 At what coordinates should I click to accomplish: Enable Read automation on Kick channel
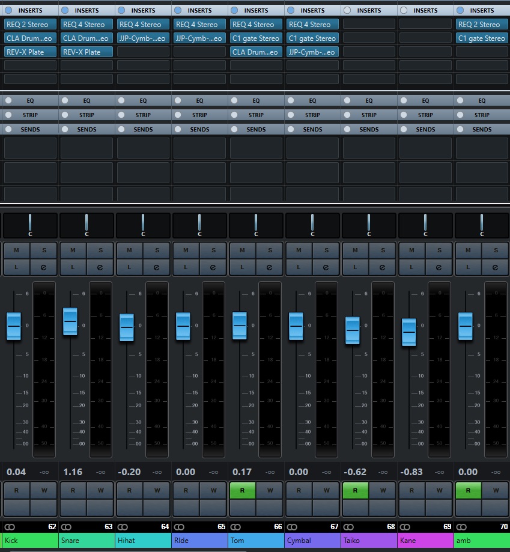pos(17,490)
